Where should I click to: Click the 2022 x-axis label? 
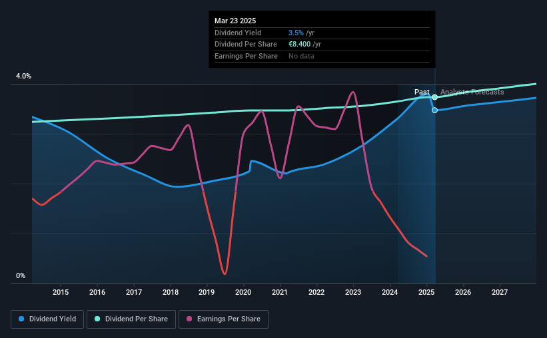coord(316,292)
